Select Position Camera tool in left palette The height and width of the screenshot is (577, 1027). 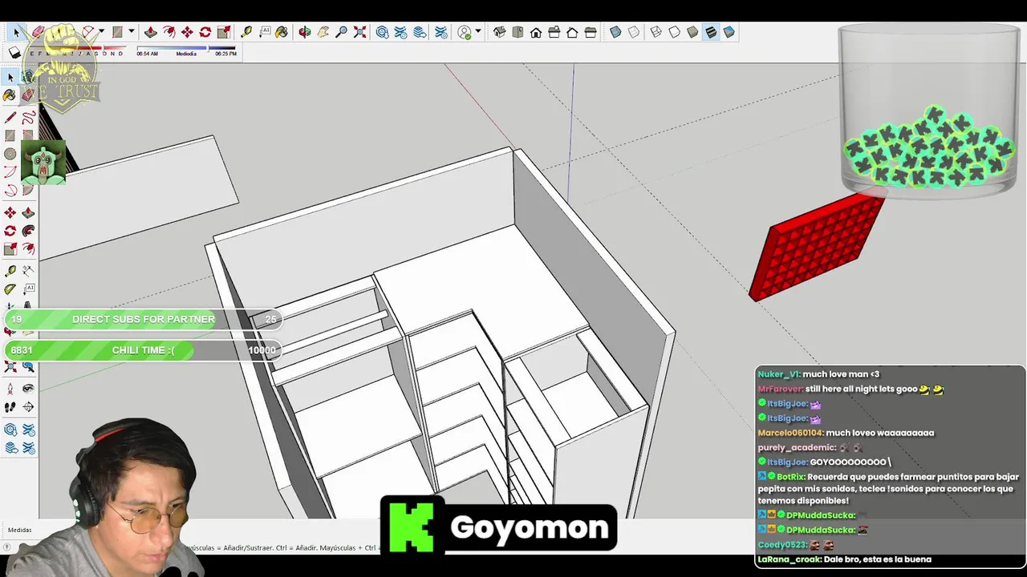click(x=10, y=389)
